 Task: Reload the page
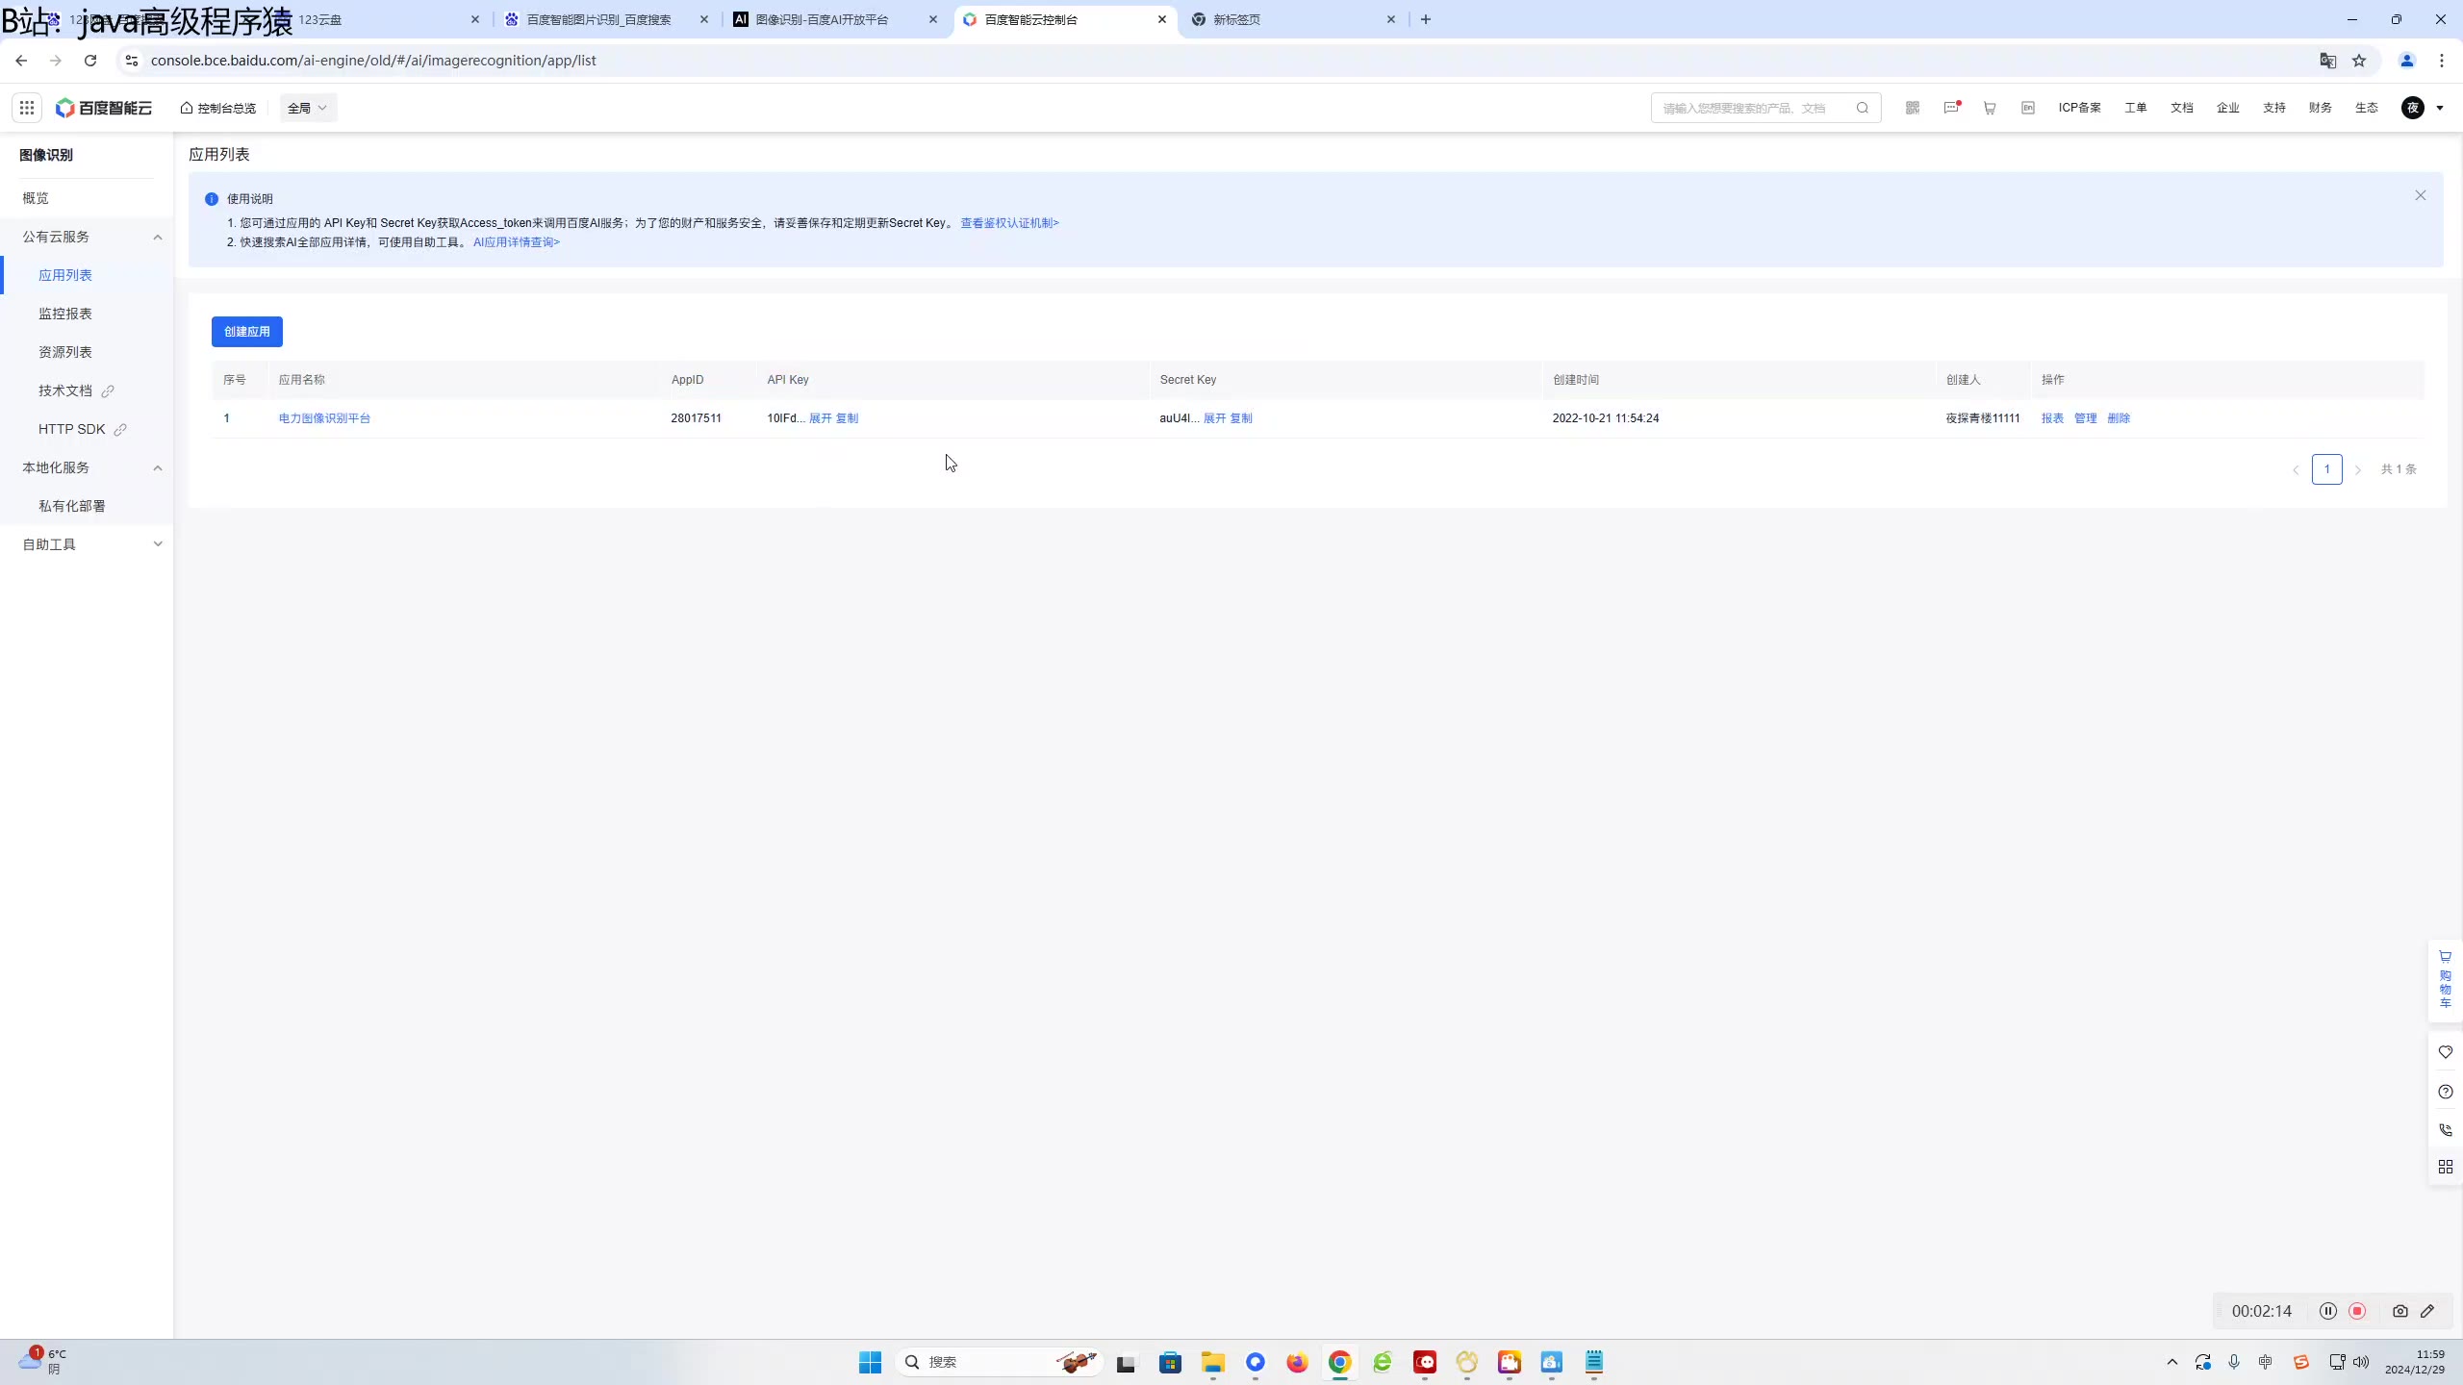[x=90, y=61]
